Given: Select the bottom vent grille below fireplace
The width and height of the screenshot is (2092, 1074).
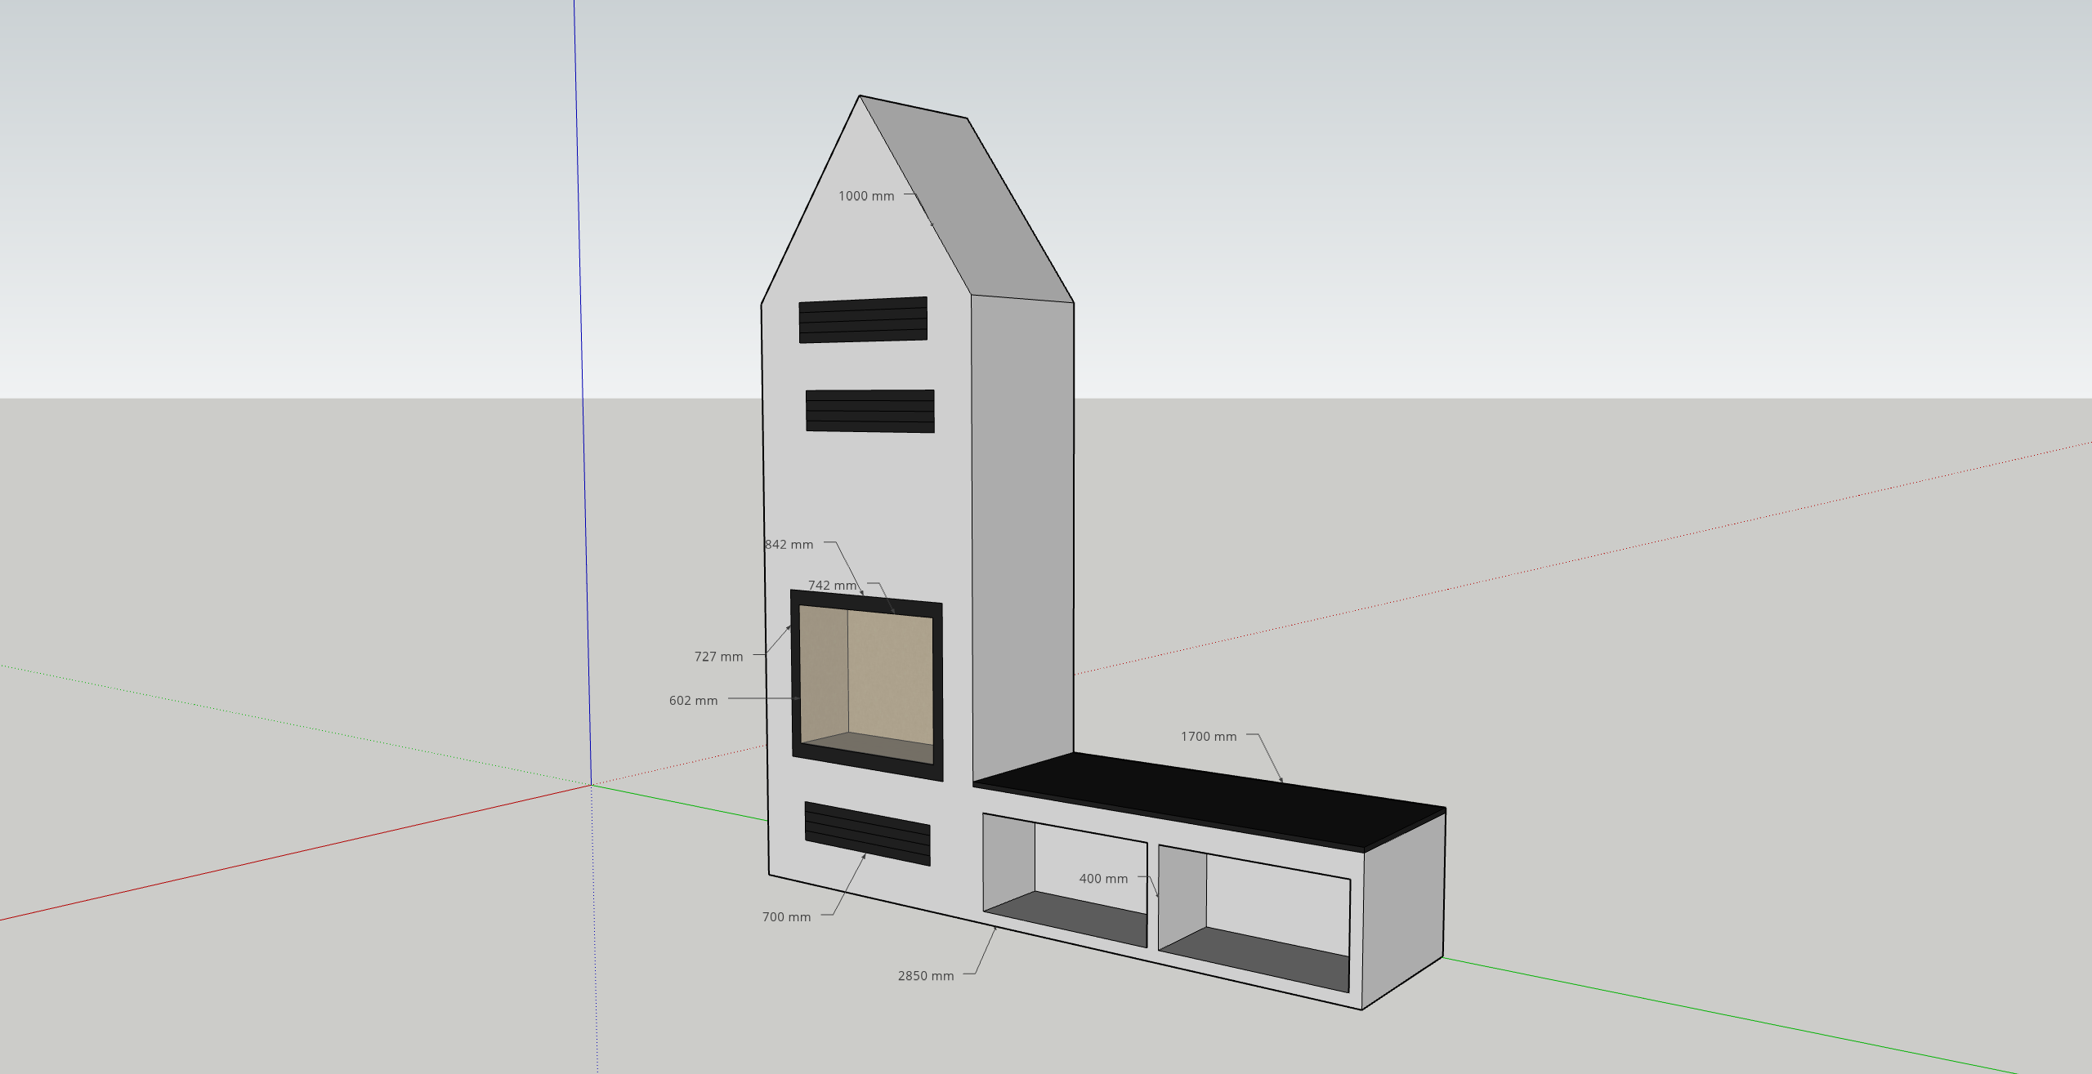Looking at the screenshot, I should (x=867, y=833).
